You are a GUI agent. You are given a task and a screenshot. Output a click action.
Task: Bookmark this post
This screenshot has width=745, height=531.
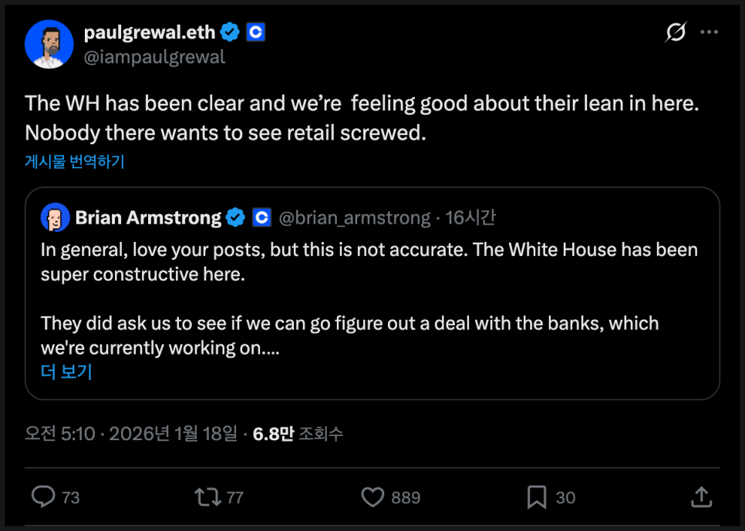[537, 497]
